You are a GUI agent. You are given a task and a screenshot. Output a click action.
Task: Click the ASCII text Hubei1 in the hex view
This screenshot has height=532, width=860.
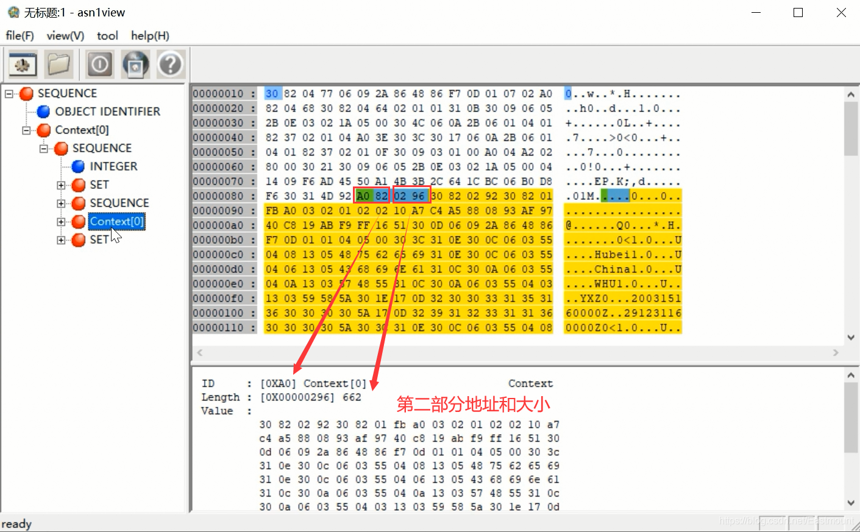coord(616,255)
